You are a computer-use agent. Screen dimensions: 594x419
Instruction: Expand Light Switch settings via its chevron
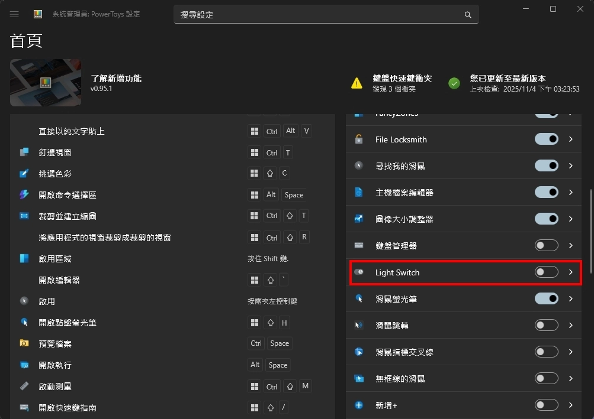[570, 272]
